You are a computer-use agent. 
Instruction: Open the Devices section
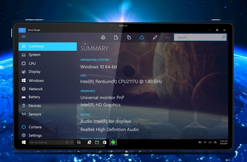tap(47, 106)
